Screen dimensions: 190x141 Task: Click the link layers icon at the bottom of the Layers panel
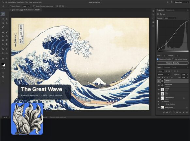click(164, 112)
